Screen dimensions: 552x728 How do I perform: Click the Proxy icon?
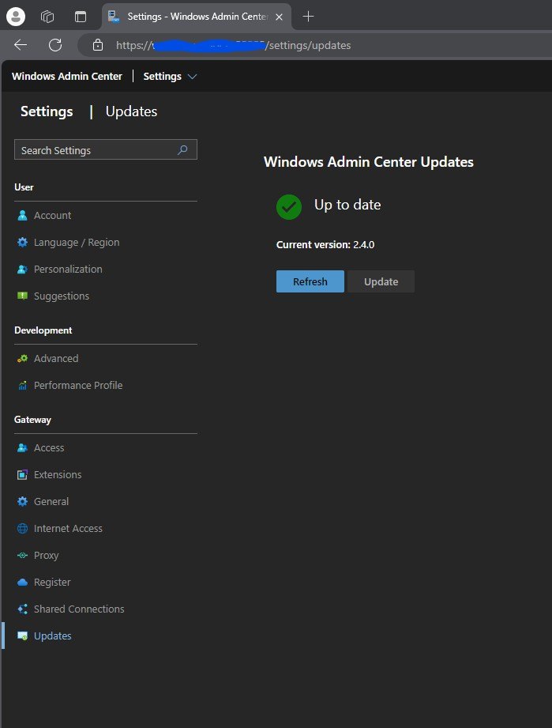point(22,555)
